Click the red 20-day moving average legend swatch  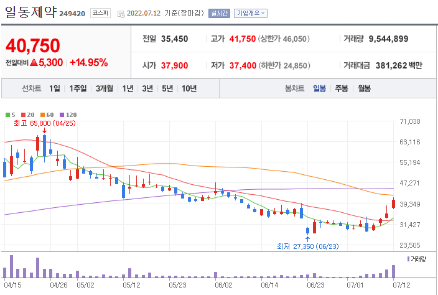24,115
